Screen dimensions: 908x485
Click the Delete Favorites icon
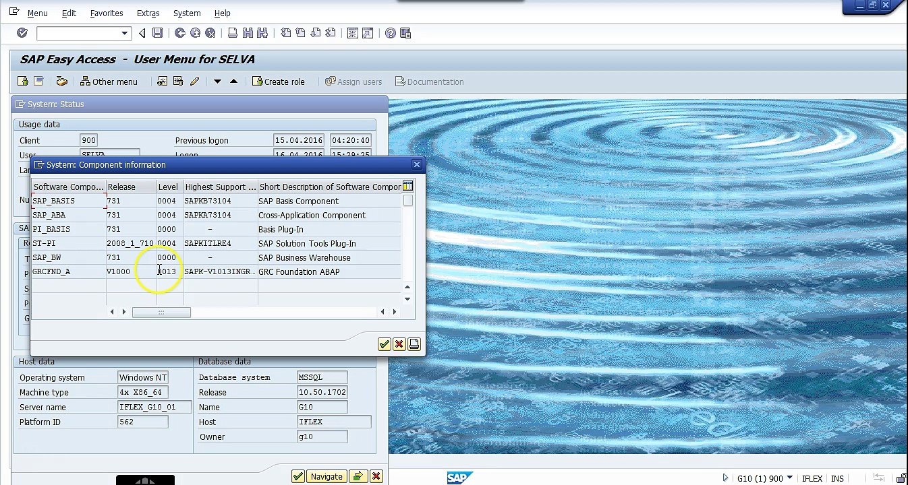click(178, 82)
